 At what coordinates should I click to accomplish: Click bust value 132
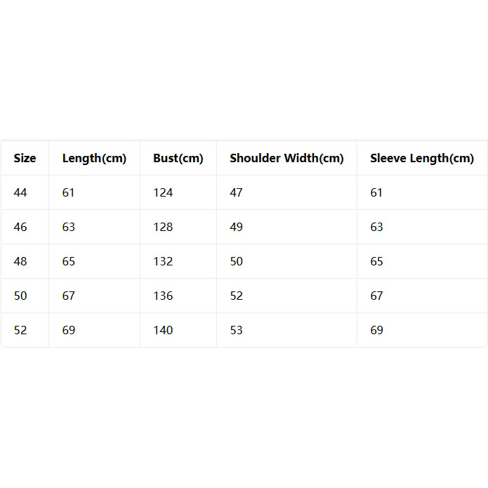163,261
